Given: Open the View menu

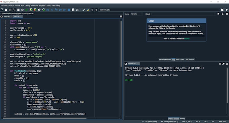Looking at the screenshot, I should point(54,5).
